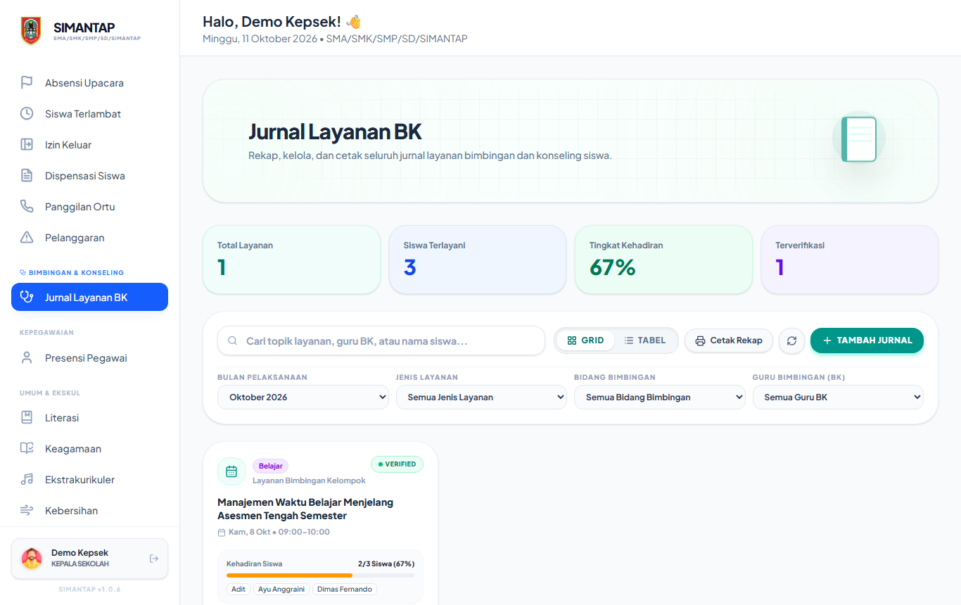Viewport: 961px width, 605px height.
Task: Click the Ayu Anggraini student chip
Action: click(x=281, y=589)
